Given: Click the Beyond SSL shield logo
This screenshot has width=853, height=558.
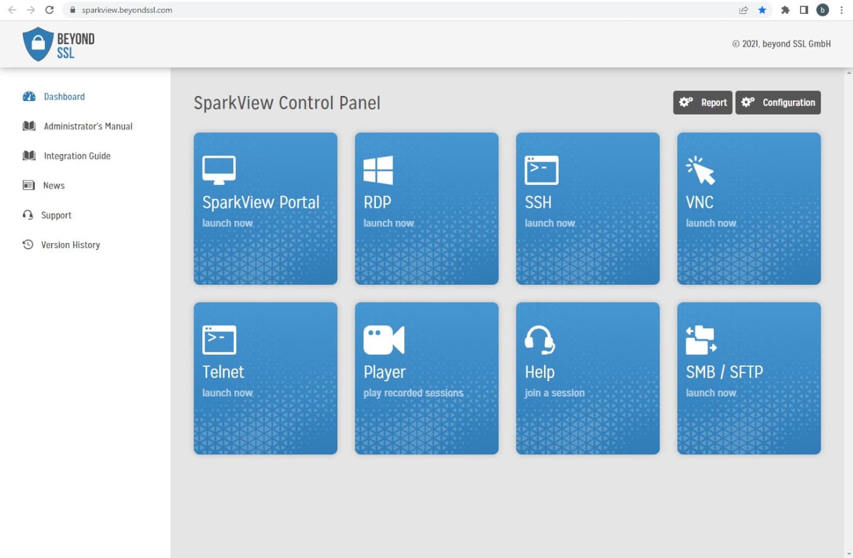Looking at the screenshot, I should click(38, 44).
